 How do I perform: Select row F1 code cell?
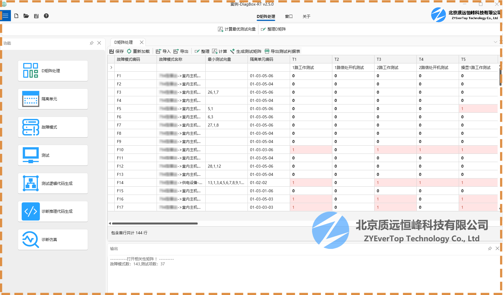click(136, 76)
